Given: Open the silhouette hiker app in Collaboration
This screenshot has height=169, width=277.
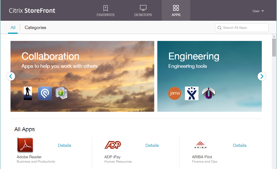Looking at the screenshot, I should click(28, 93).
